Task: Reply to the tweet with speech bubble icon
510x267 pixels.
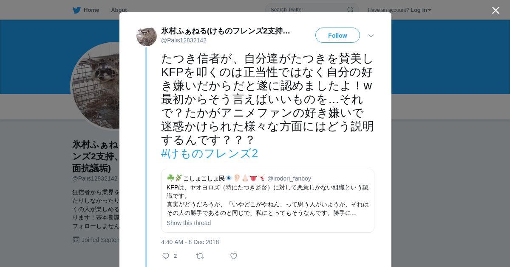Action: pyautogui.click(x=166, y=256)
